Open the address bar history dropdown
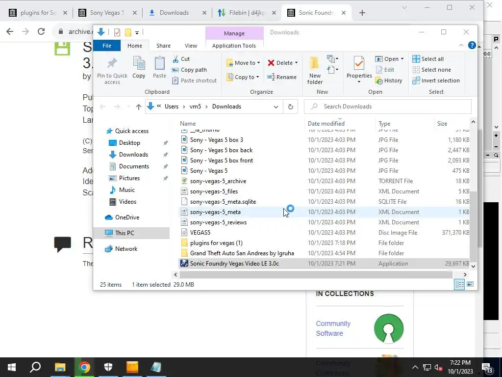 pos(276,107)
